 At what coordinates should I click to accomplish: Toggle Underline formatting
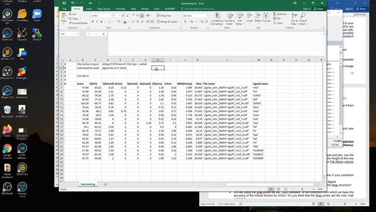pos(101,22)
